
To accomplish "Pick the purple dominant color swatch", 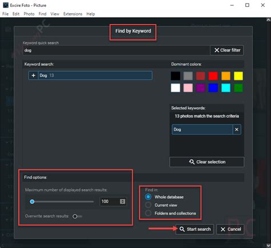I will [201, 88].
